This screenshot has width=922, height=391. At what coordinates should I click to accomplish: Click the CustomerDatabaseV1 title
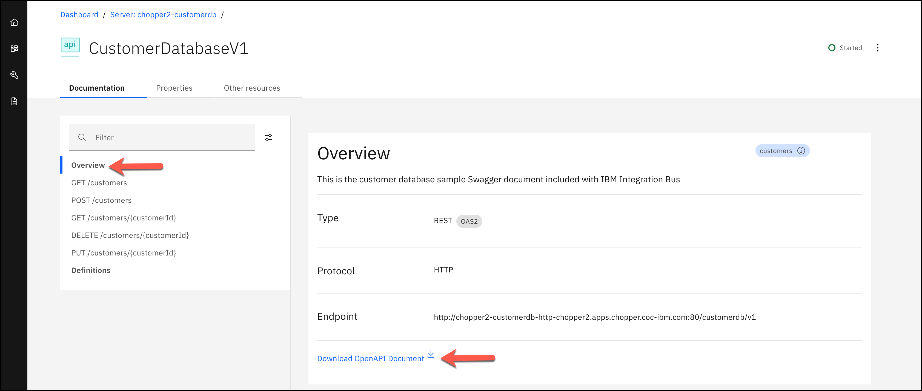(168, 48)
